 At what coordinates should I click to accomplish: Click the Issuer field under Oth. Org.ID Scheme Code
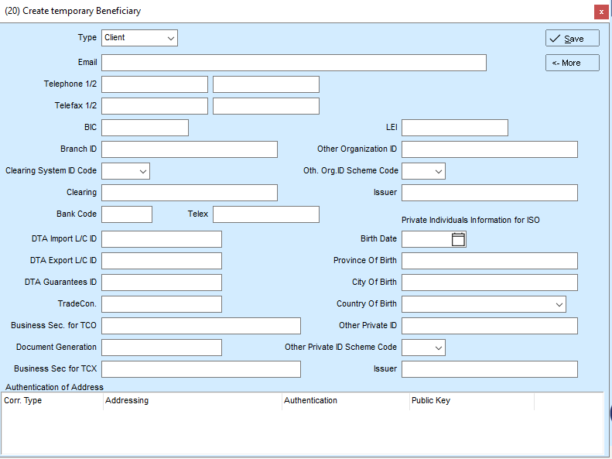pos(490,193)
